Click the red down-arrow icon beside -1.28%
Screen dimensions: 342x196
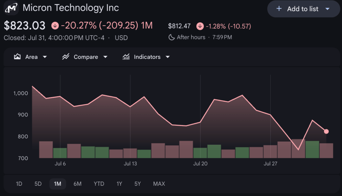(200, 26)
